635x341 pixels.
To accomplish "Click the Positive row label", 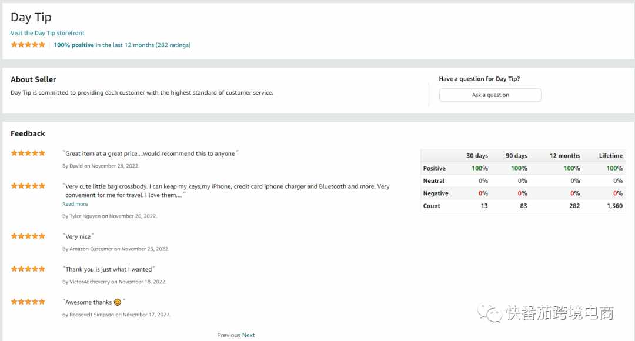I will pyautogui.click(x=434, y=168).
